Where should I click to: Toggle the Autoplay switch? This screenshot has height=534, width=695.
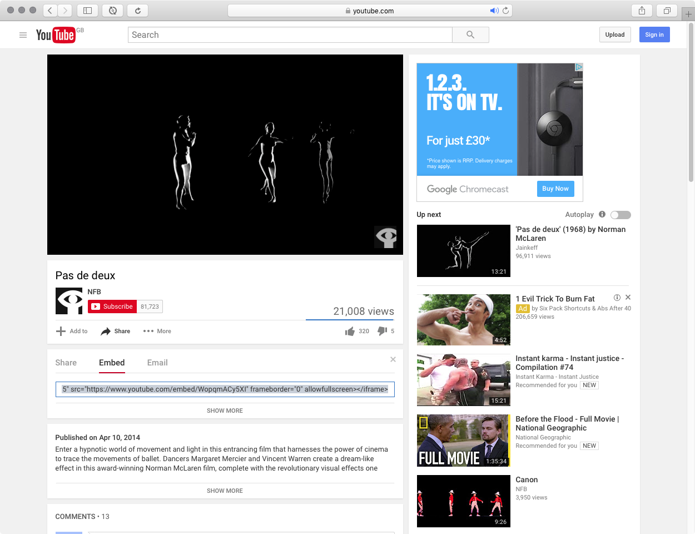[620, 215]
